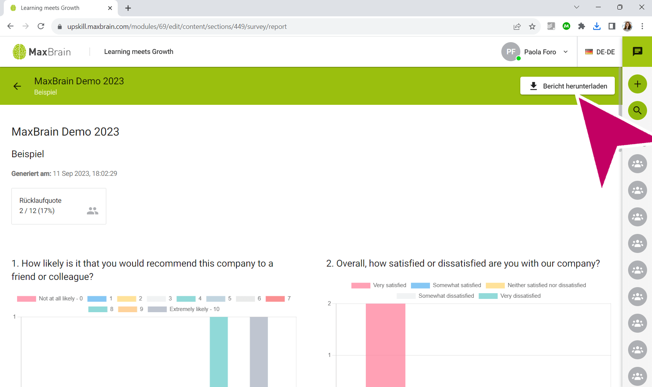Viewport: 652px width, 387px height.
Task: Toggle the 'Somewhat dissatisfied' legend item
Action: click(435, 296)
